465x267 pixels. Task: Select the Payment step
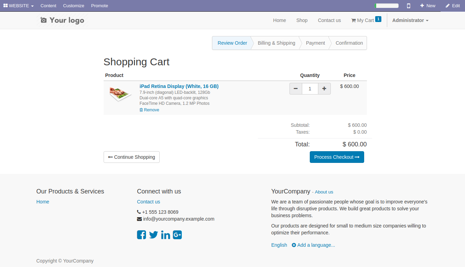pos(315,43)
